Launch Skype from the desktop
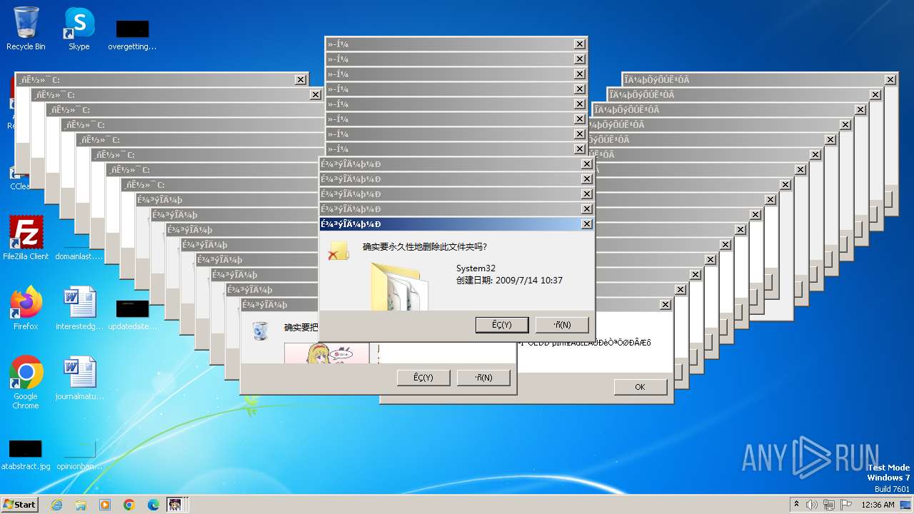Viewport: 914px width, 514px height. (79, 29)
